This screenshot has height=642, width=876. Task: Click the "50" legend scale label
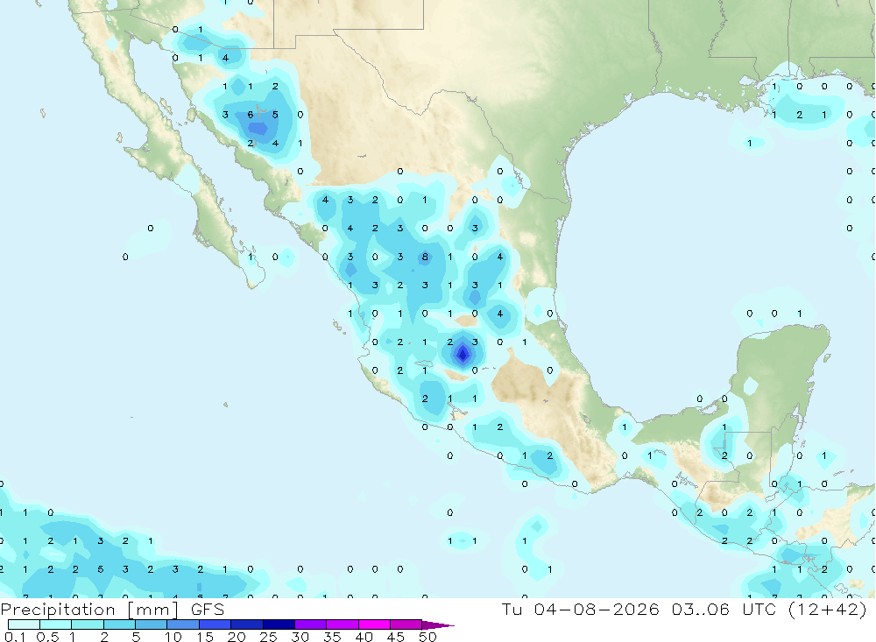[428, 637]
